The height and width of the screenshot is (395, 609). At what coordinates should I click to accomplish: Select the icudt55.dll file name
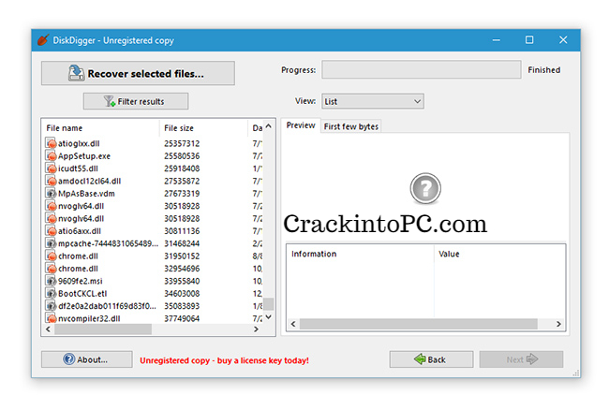(78, 168)
